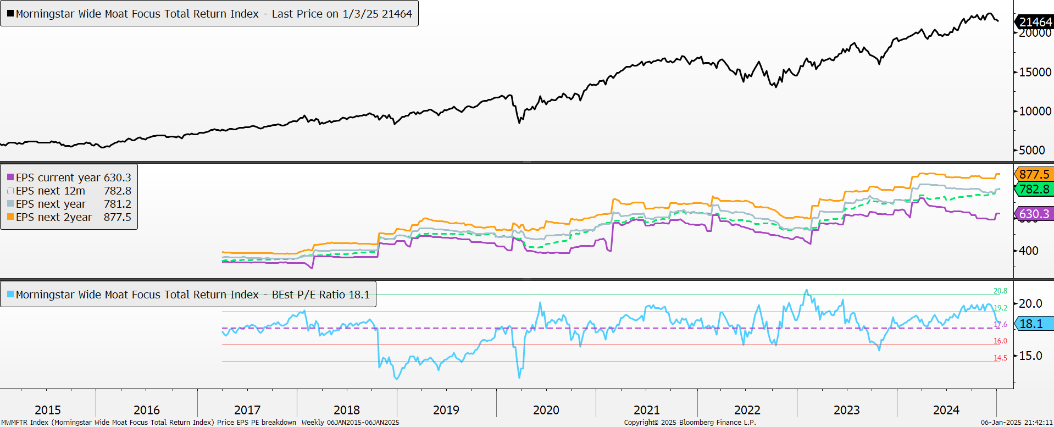Click the purple 630.3 value flag
Viewport: 1054px width, 427px height.
(x=1034, y=214)
